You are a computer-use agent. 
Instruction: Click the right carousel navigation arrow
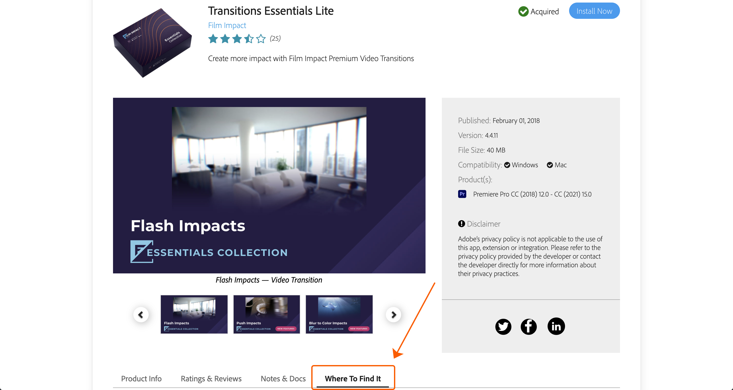point(394,314)
